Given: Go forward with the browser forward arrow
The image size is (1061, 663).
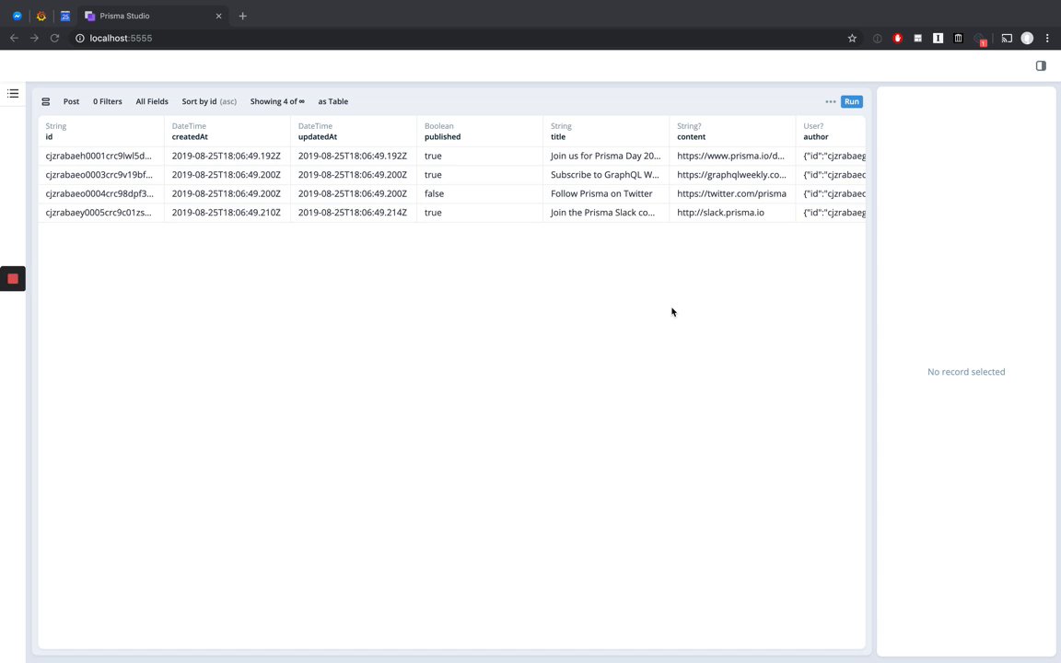Looking at the screenshot, I should coord(34,39).
